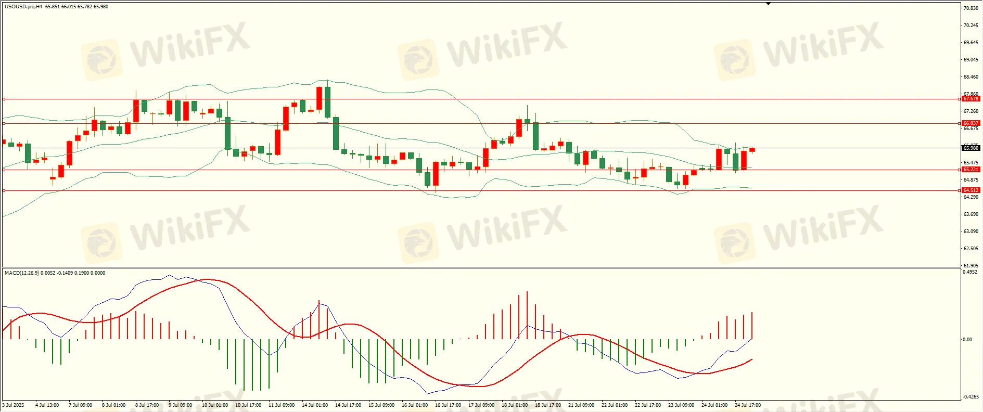Viewport: 983px width, 412px height.
Task: Click the 24 Jul 17:00 time label
Action: tap(748, 405)
